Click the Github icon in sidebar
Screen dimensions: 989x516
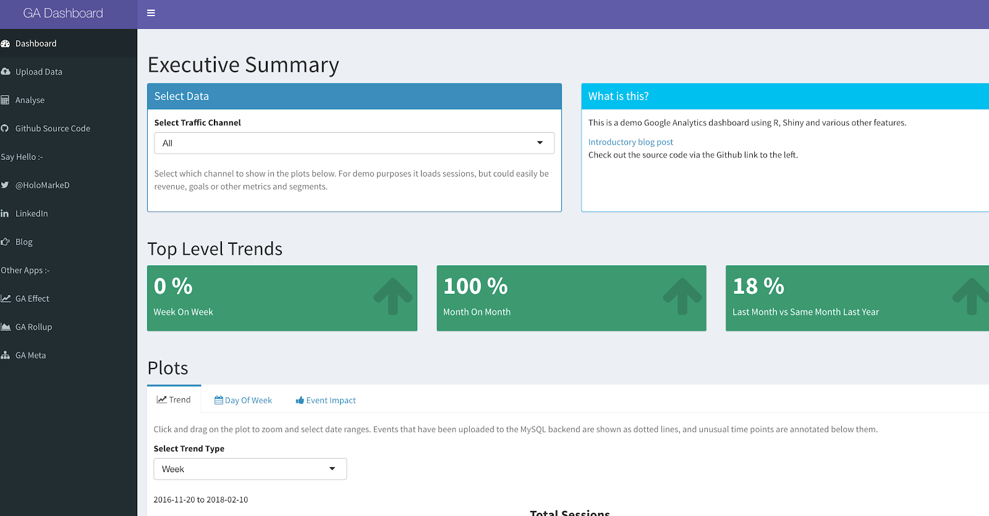pyautogui.click(x=4, y=128)
